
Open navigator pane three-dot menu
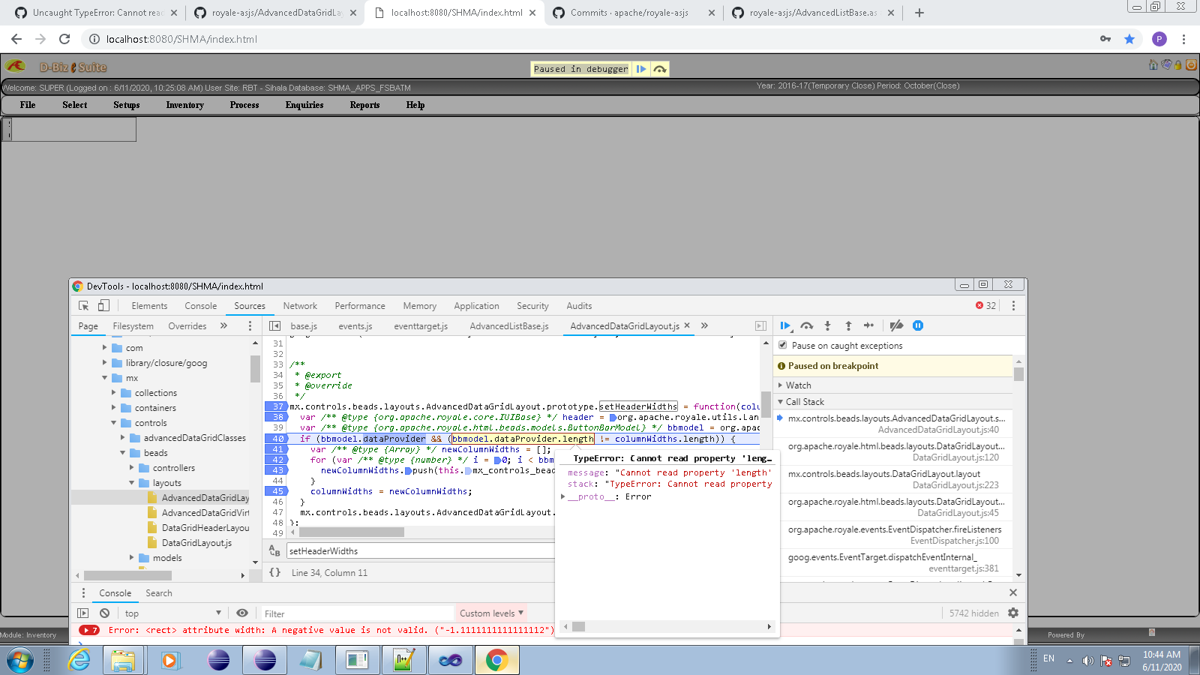pos(250,326)
